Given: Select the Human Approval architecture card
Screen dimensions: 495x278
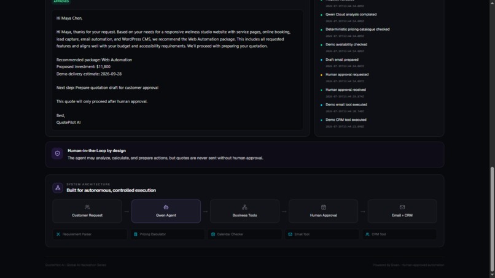Looking at the screenshot, I should click(x=324, y=211).
